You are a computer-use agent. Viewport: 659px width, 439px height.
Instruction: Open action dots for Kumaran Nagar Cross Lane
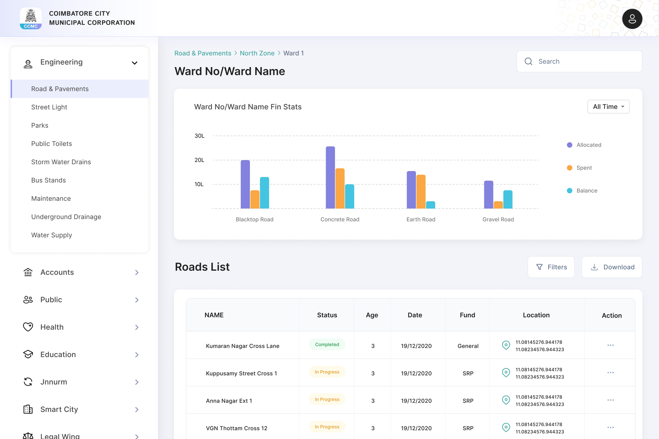(x=610, y=345)
